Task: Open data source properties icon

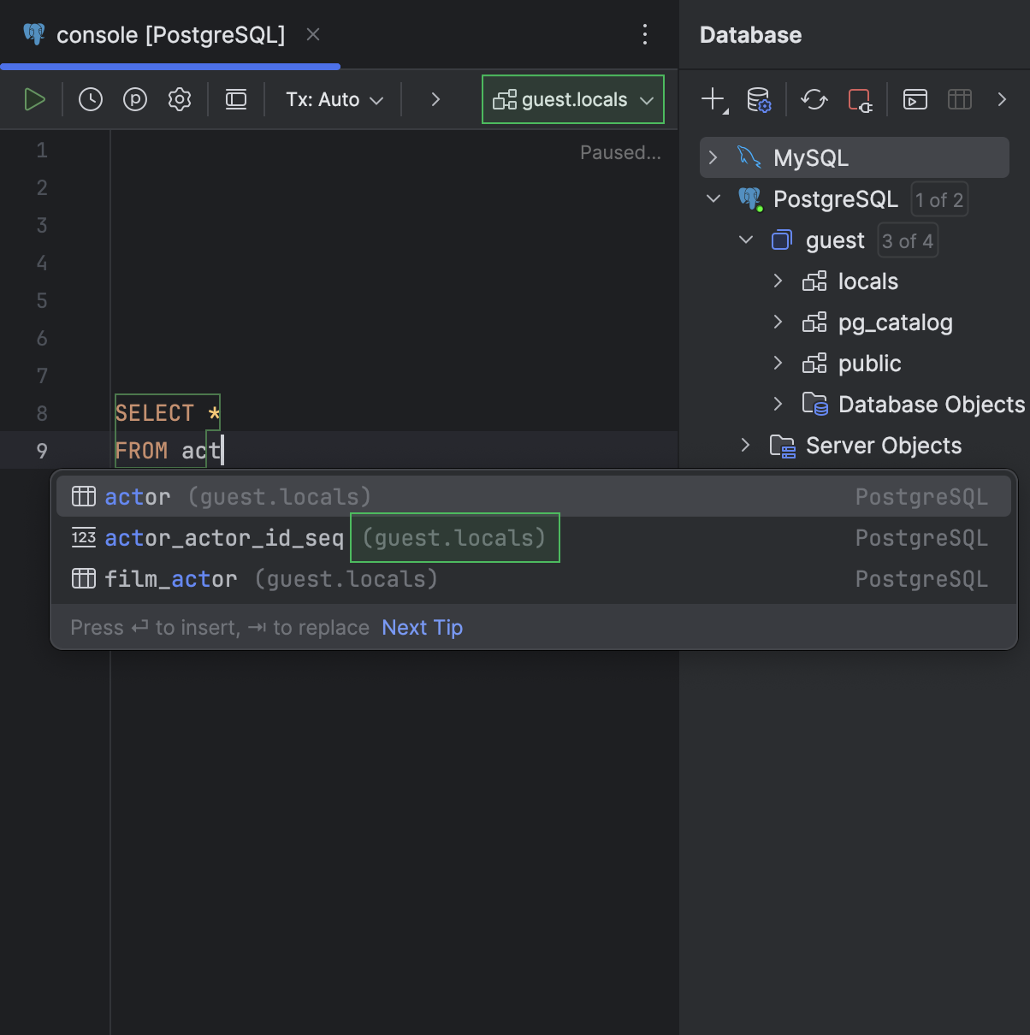Action: [759, 99]
